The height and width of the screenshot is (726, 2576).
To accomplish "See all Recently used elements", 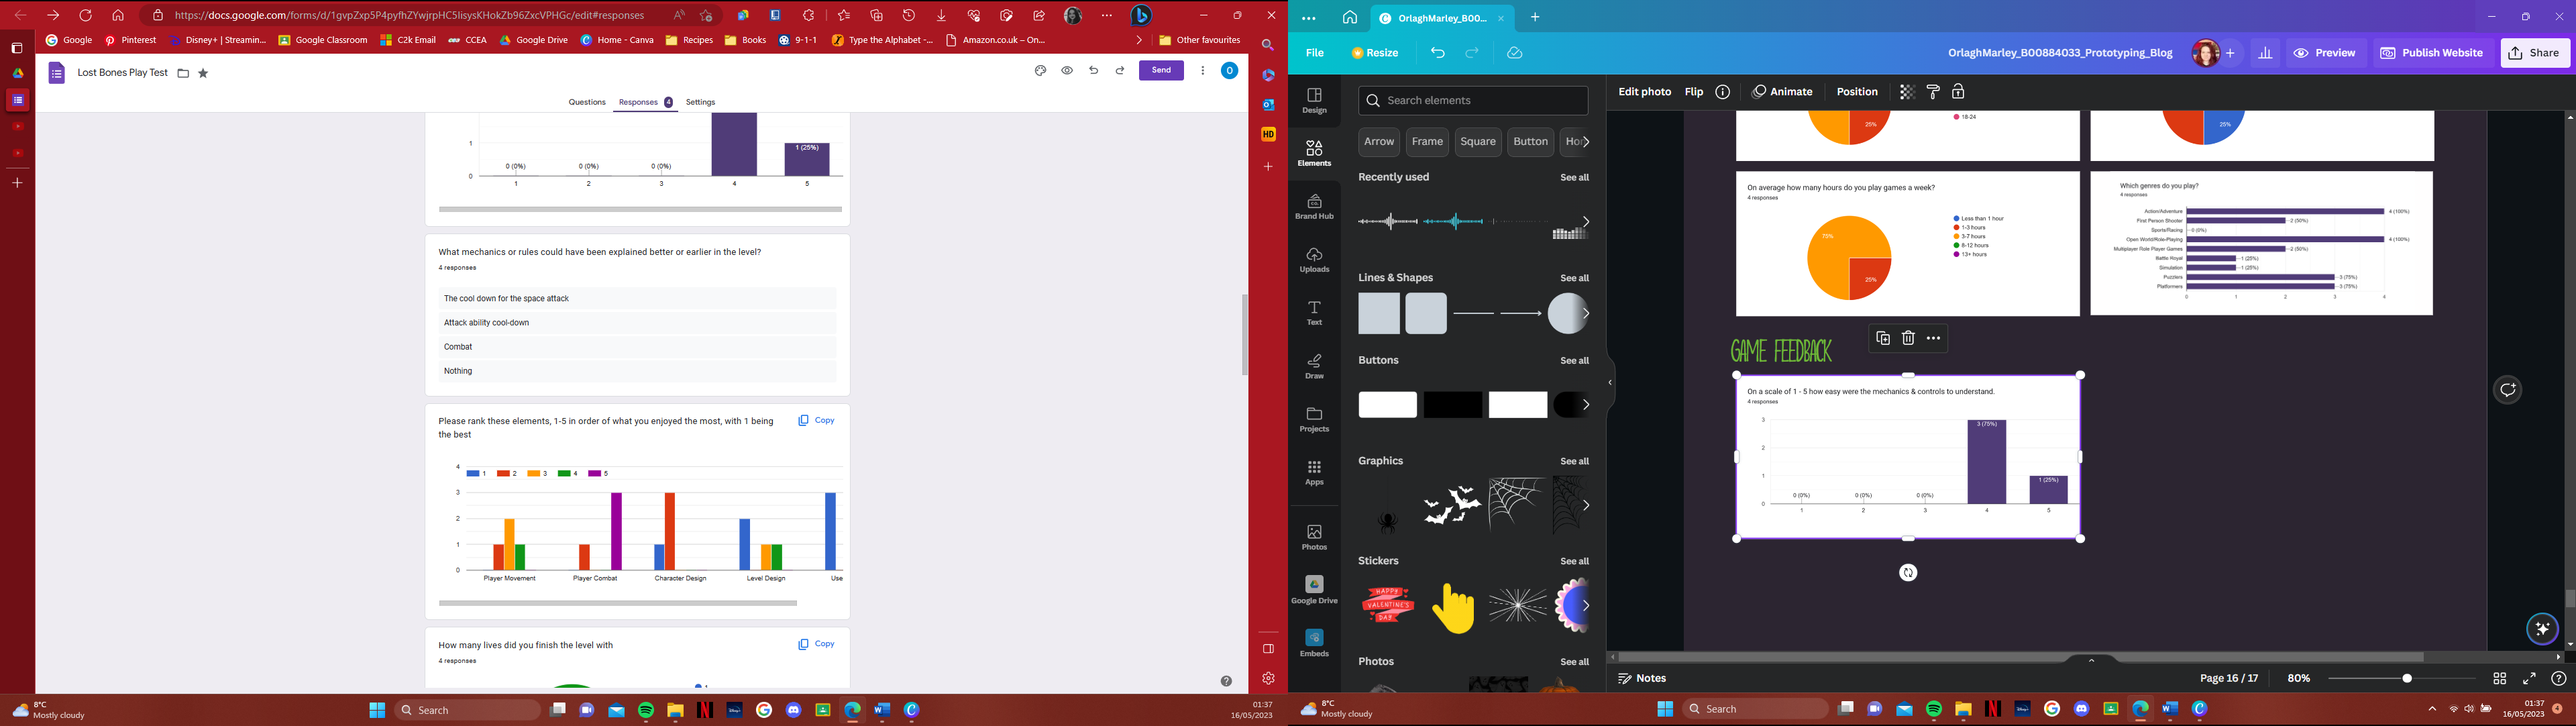I will click(x=1574, y=178).
